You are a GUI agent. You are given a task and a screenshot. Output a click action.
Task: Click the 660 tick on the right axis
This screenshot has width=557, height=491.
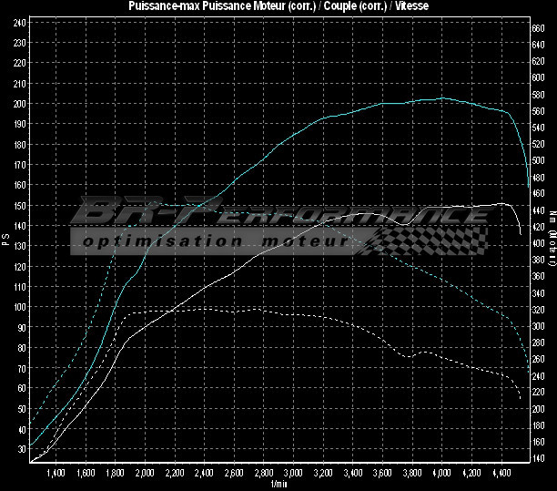click(538, 28)
